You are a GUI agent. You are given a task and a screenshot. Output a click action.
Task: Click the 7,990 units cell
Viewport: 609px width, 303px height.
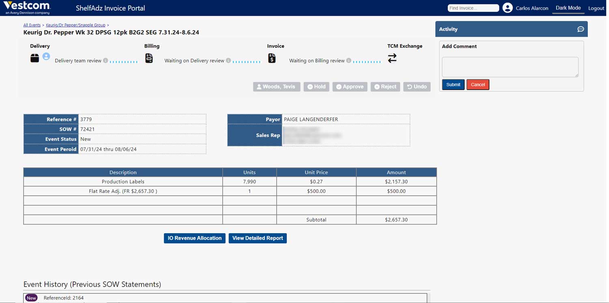point(250,182)
